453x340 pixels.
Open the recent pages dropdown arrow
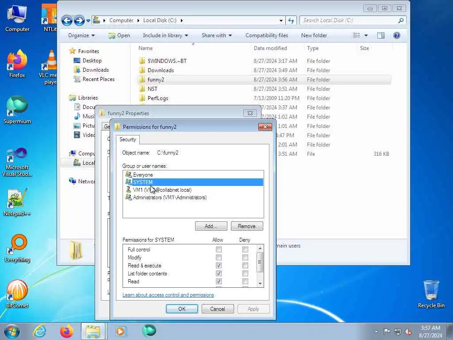(x=88, y=21)
